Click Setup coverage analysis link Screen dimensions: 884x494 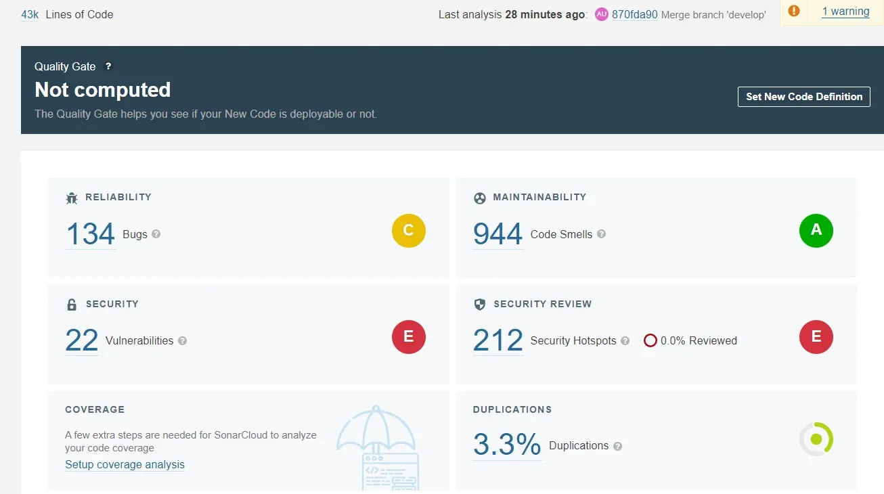click(125, 465)
